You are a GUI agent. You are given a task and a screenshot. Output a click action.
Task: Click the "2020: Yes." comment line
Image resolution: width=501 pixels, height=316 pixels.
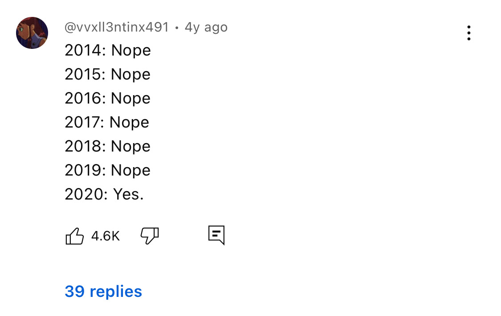pos(104,195)
